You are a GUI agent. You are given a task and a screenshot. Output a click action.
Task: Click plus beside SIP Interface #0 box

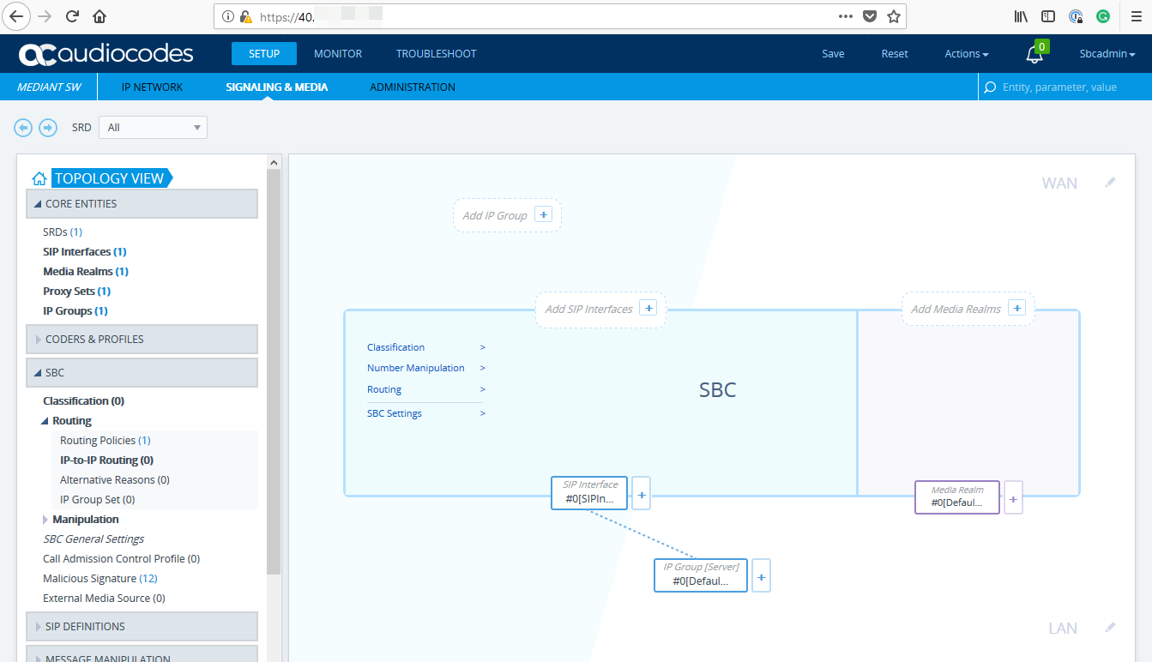[642, 494]
